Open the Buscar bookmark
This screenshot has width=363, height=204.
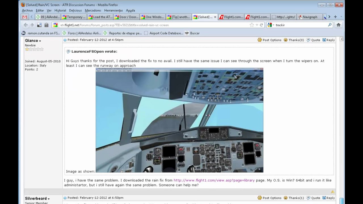(x=192, y=33)
